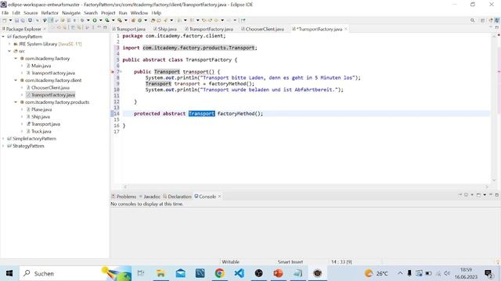Open the notification center icon
This screenshot has width=501, height=281.
click(488, 273)
